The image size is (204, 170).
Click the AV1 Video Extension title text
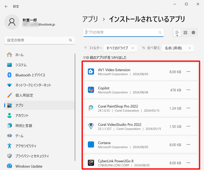tap(114, 70)
